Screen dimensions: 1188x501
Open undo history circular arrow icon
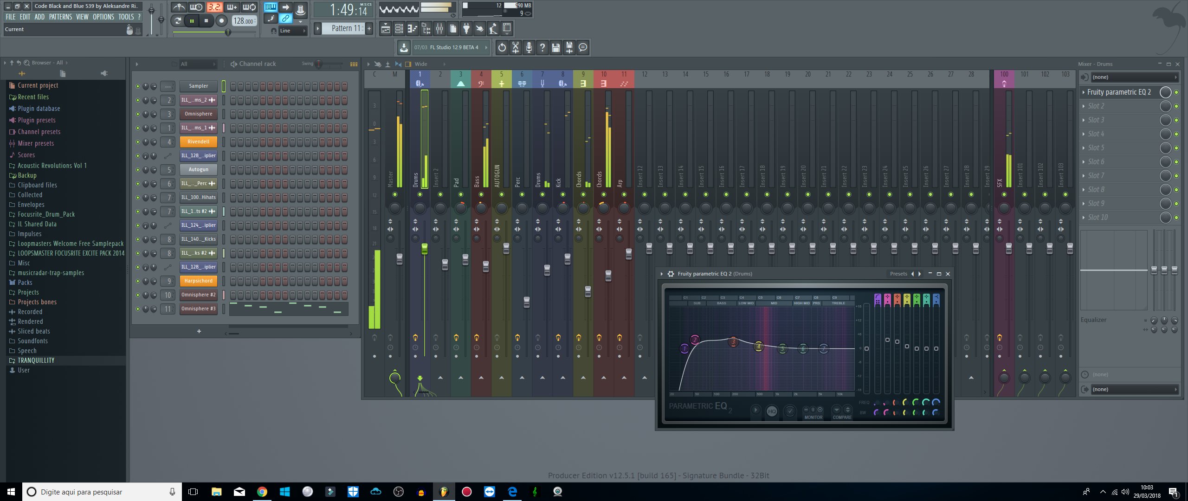(x=502, y=47)
